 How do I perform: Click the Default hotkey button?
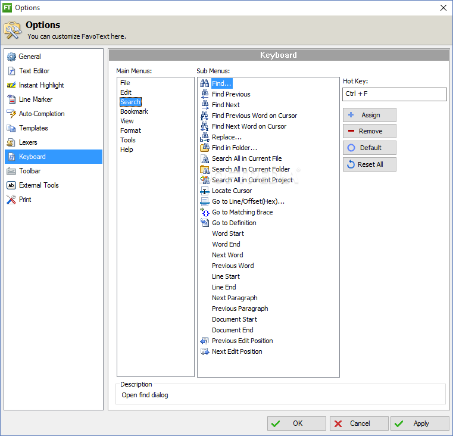370,148
